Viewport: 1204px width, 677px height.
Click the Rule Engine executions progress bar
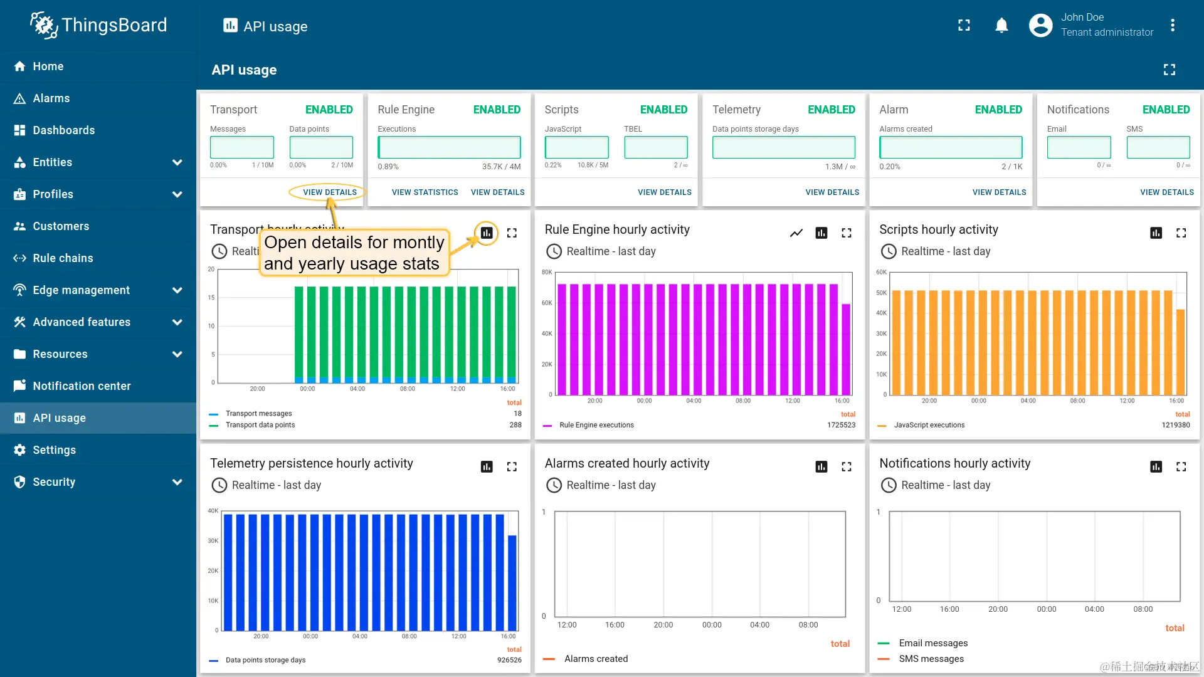(x=449, y=147)
